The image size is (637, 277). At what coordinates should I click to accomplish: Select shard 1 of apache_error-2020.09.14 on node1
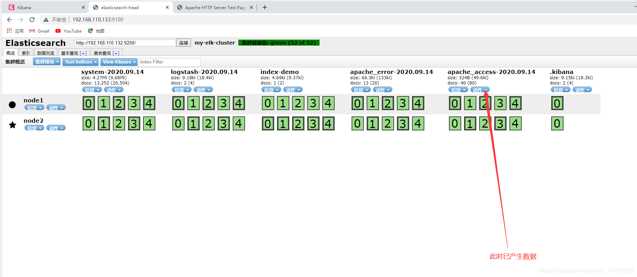pyautogui.click(x=373, y=103)
